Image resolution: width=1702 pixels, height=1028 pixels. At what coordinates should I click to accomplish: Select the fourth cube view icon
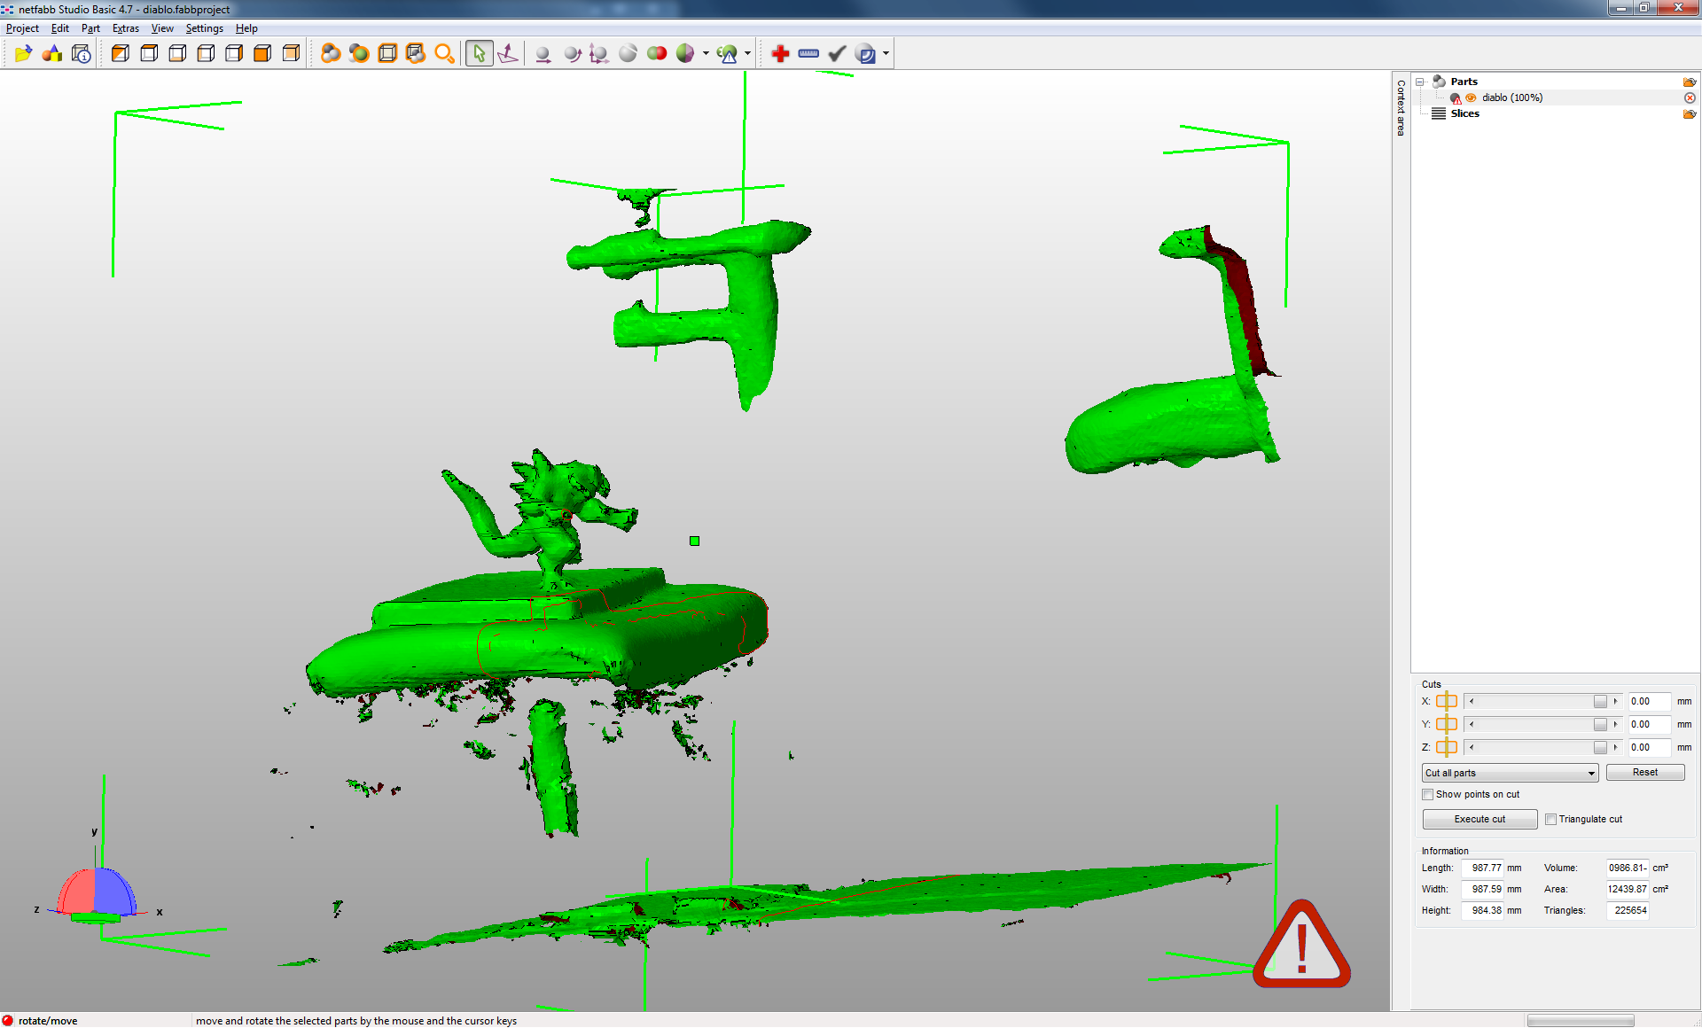(206, 54)
